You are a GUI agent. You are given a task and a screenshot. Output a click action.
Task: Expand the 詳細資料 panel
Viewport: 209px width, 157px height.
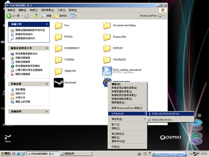47,112
